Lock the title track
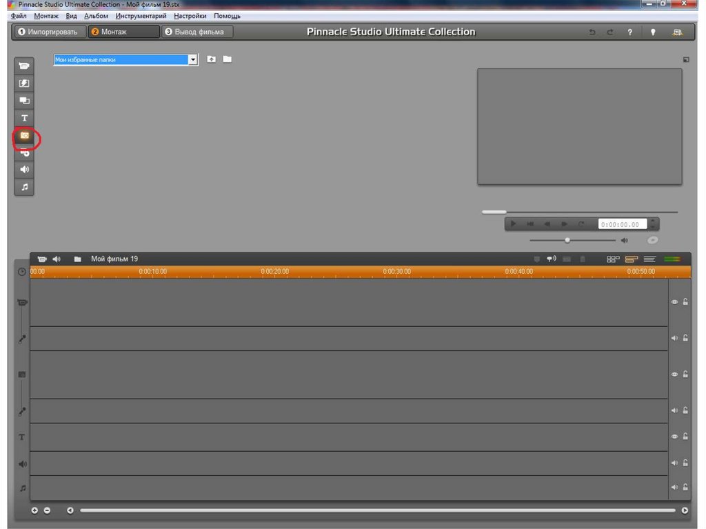This screenshot has height=529, width=706. (685, 436)
